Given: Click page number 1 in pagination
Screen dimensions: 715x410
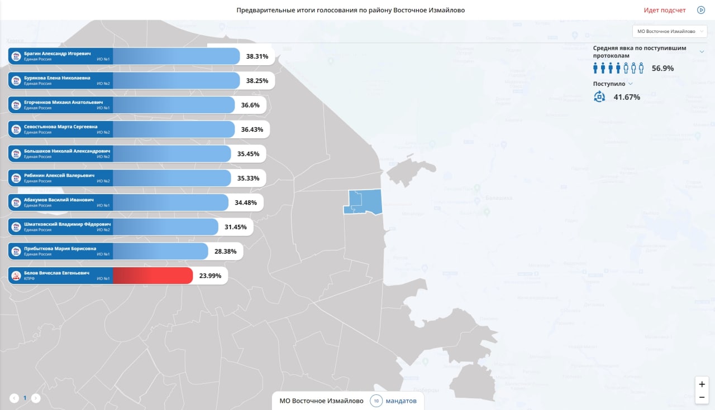Looking at the screenshot, I should (25, 398).
